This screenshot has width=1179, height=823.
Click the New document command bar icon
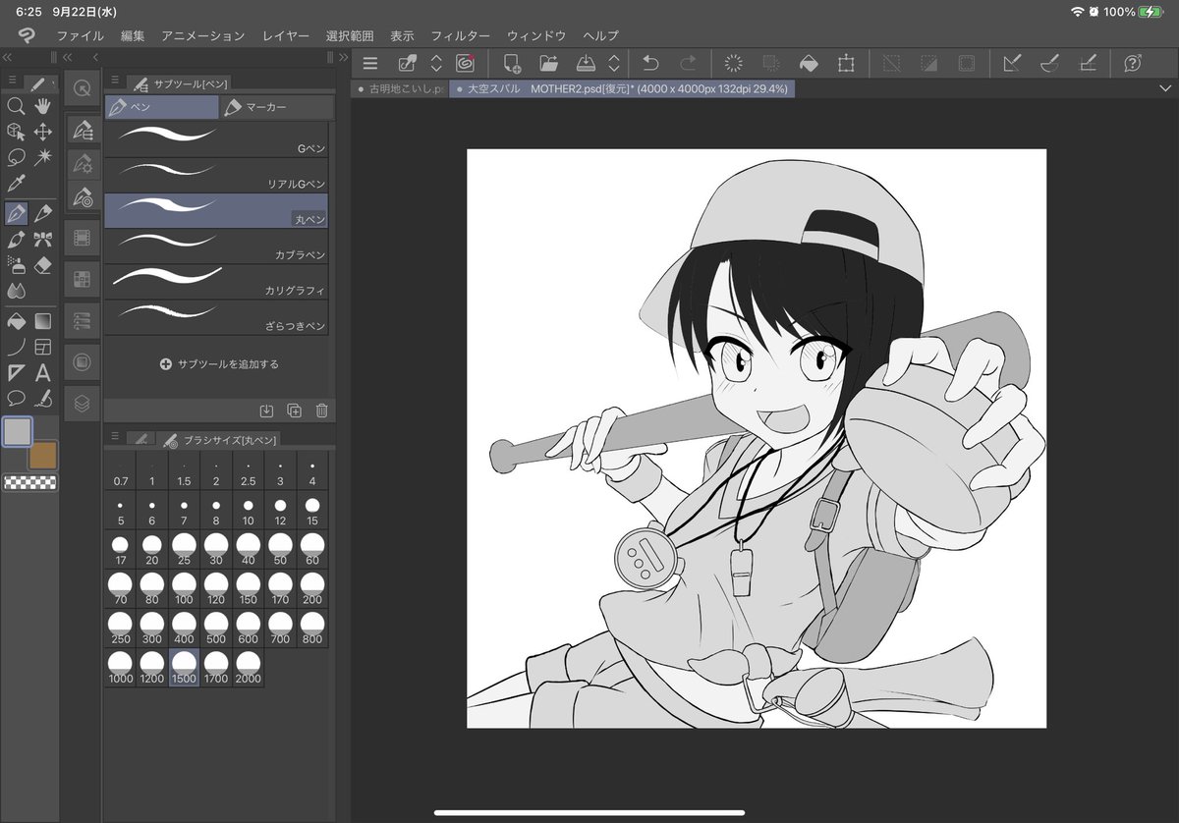click(512, 63)
